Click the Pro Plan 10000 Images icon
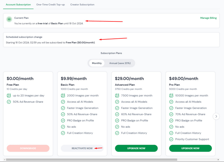The width and height of the screenshot is (224, 162). click(171, 95)
